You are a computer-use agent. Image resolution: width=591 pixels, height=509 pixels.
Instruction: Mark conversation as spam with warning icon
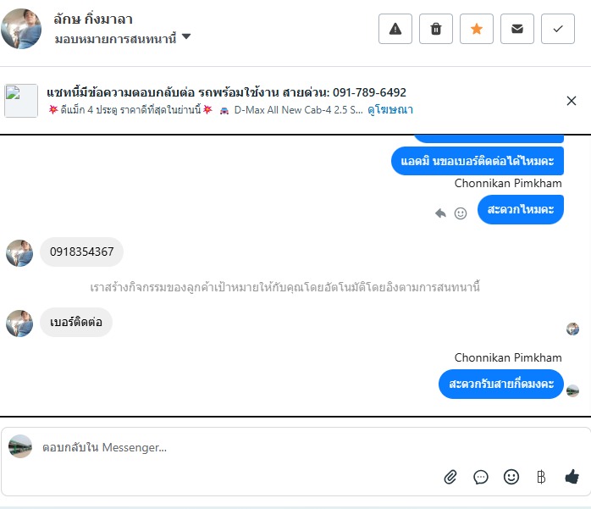point(395,29)
